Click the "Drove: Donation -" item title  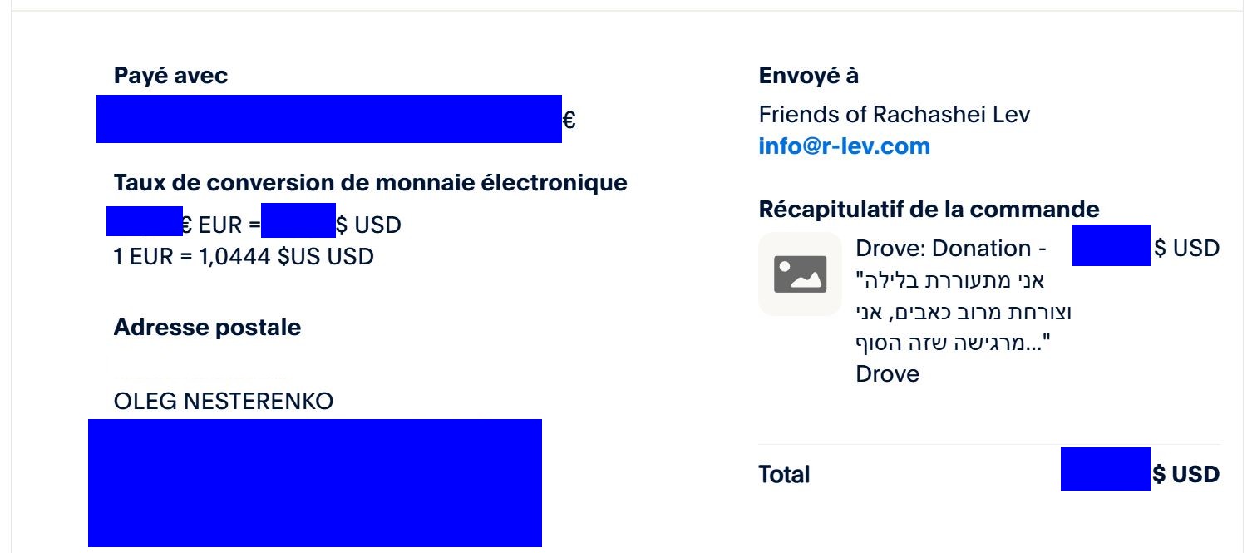click(x=951, y=249)
